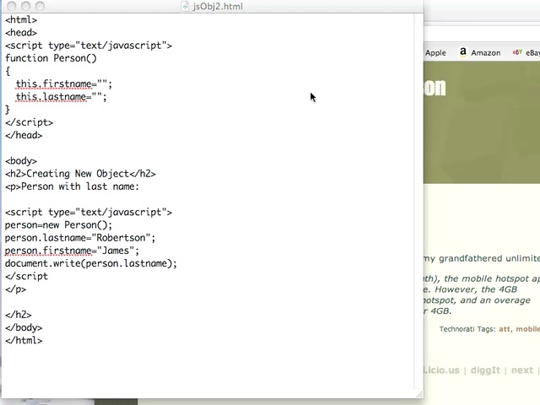Click the line this.lastname="";
Screen dimensions: 540x405
coord(62,97)
